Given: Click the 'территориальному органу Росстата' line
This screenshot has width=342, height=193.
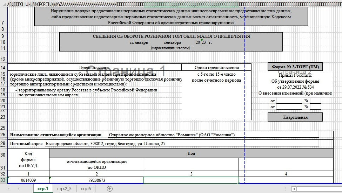Looking at the screenshot, I should [88, 90].
